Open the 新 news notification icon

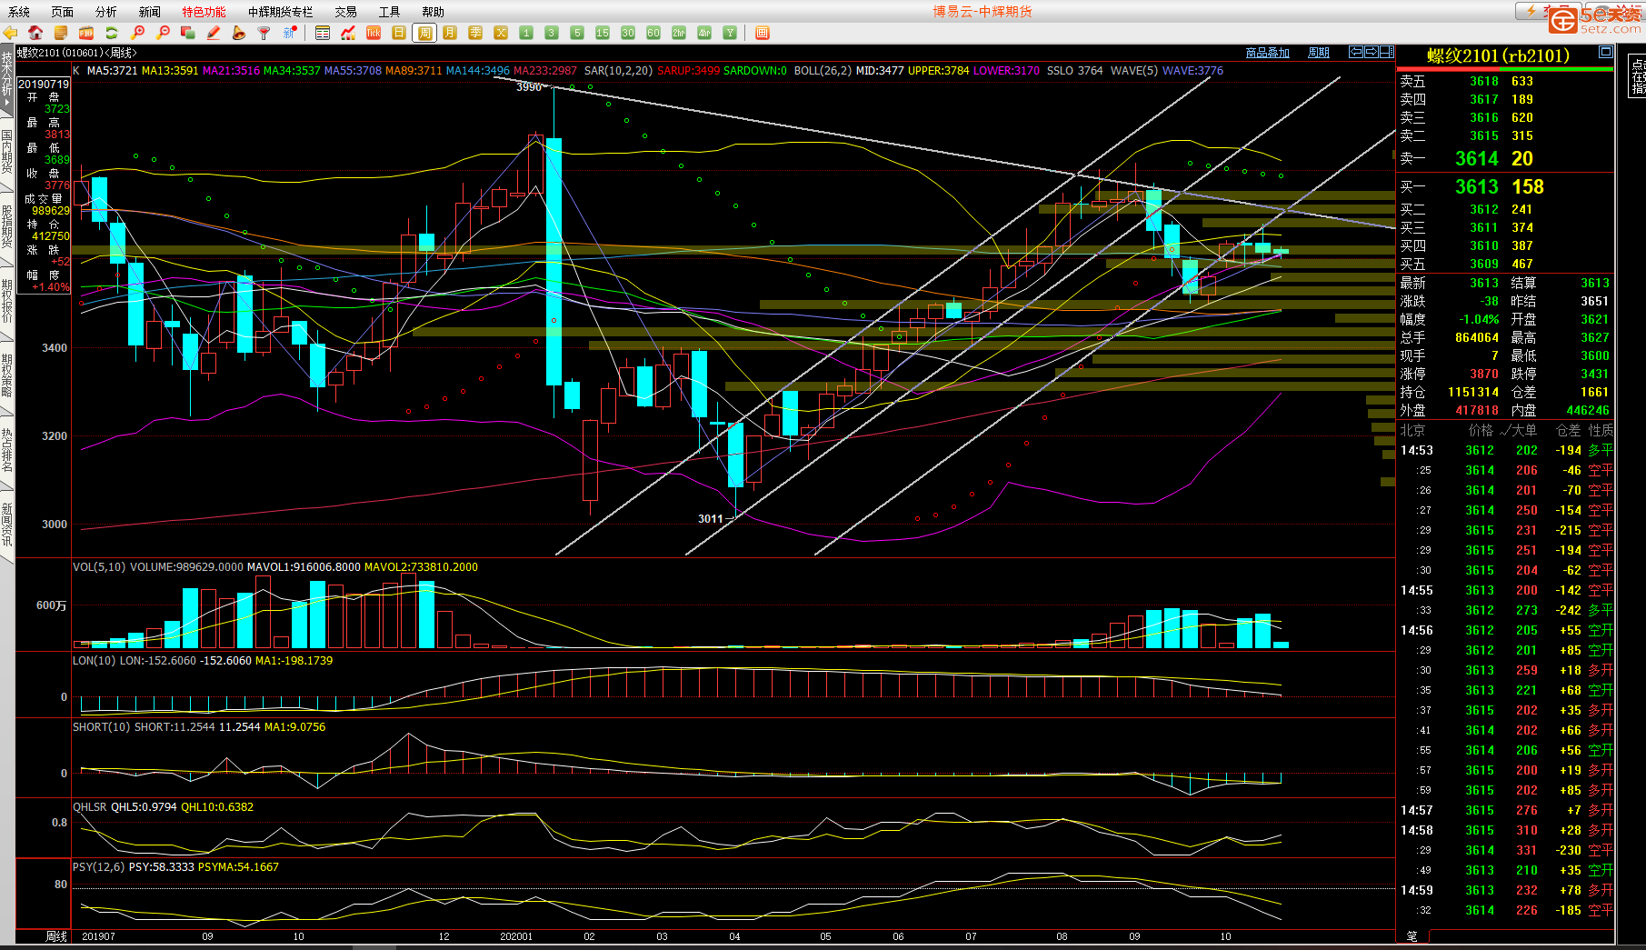click(x=290, y=33)
